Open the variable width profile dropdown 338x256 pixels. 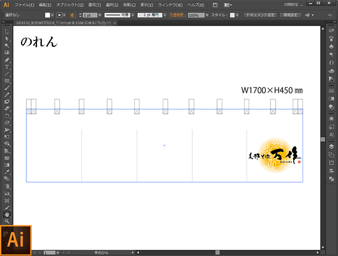tap(133, 15)
